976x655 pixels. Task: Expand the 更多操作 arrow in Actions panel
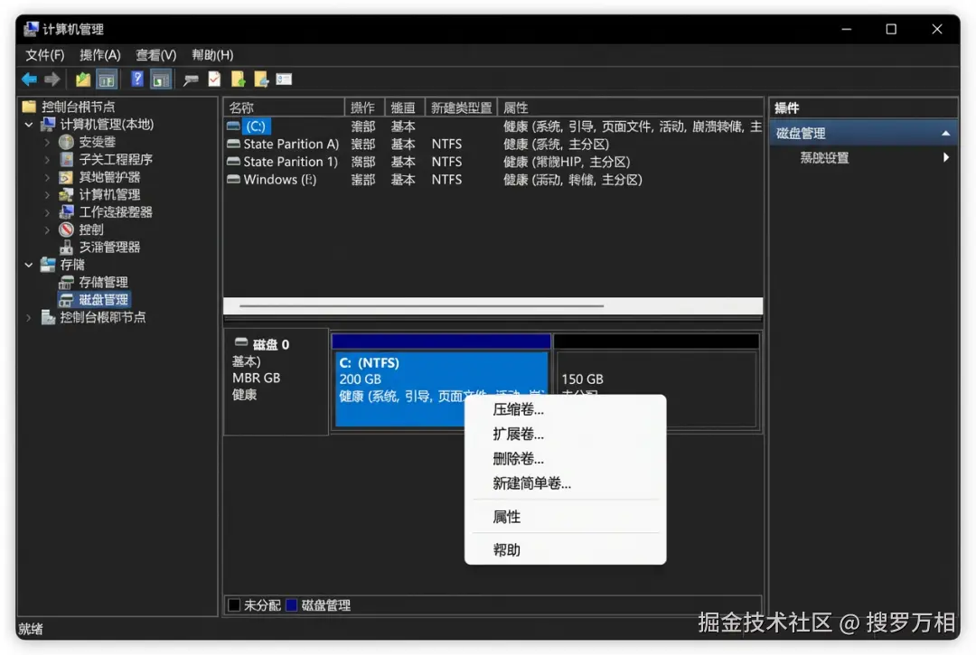947,156
